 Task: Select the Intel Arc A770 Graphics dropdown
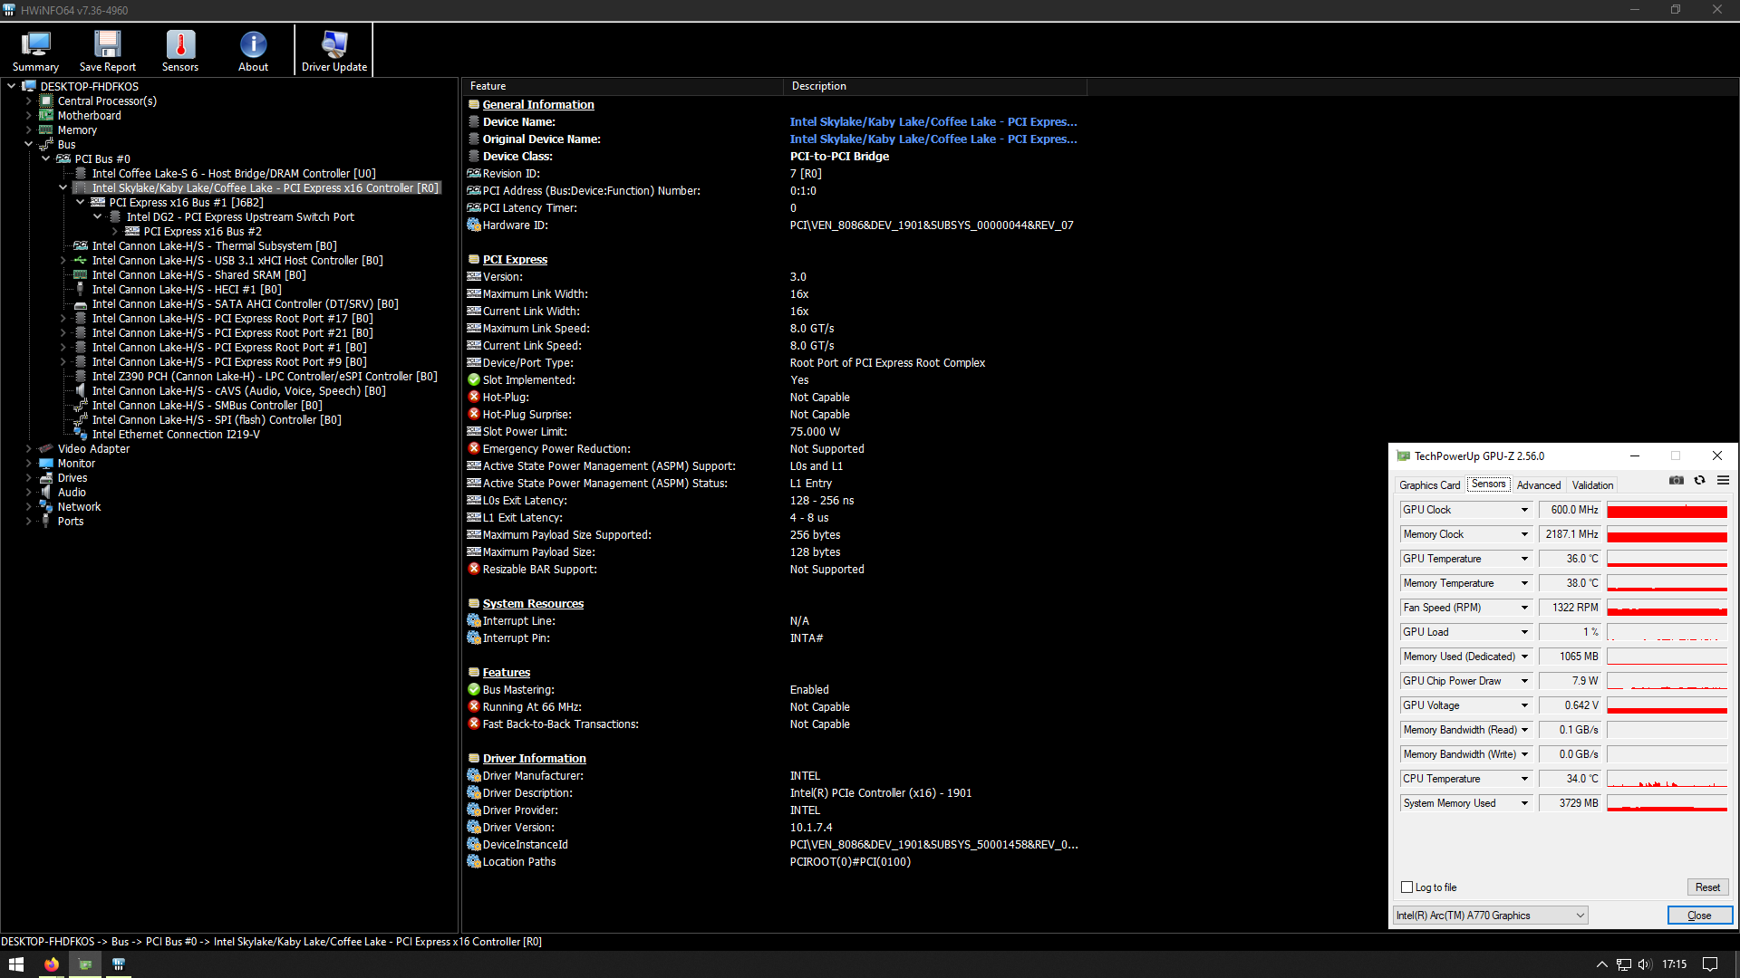[x=1489, y=915]
